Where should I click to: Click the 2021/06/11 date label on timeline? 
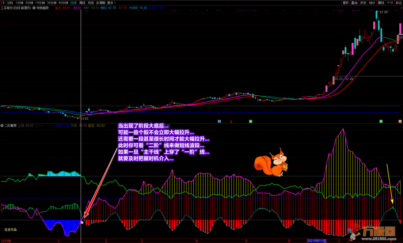317,241
